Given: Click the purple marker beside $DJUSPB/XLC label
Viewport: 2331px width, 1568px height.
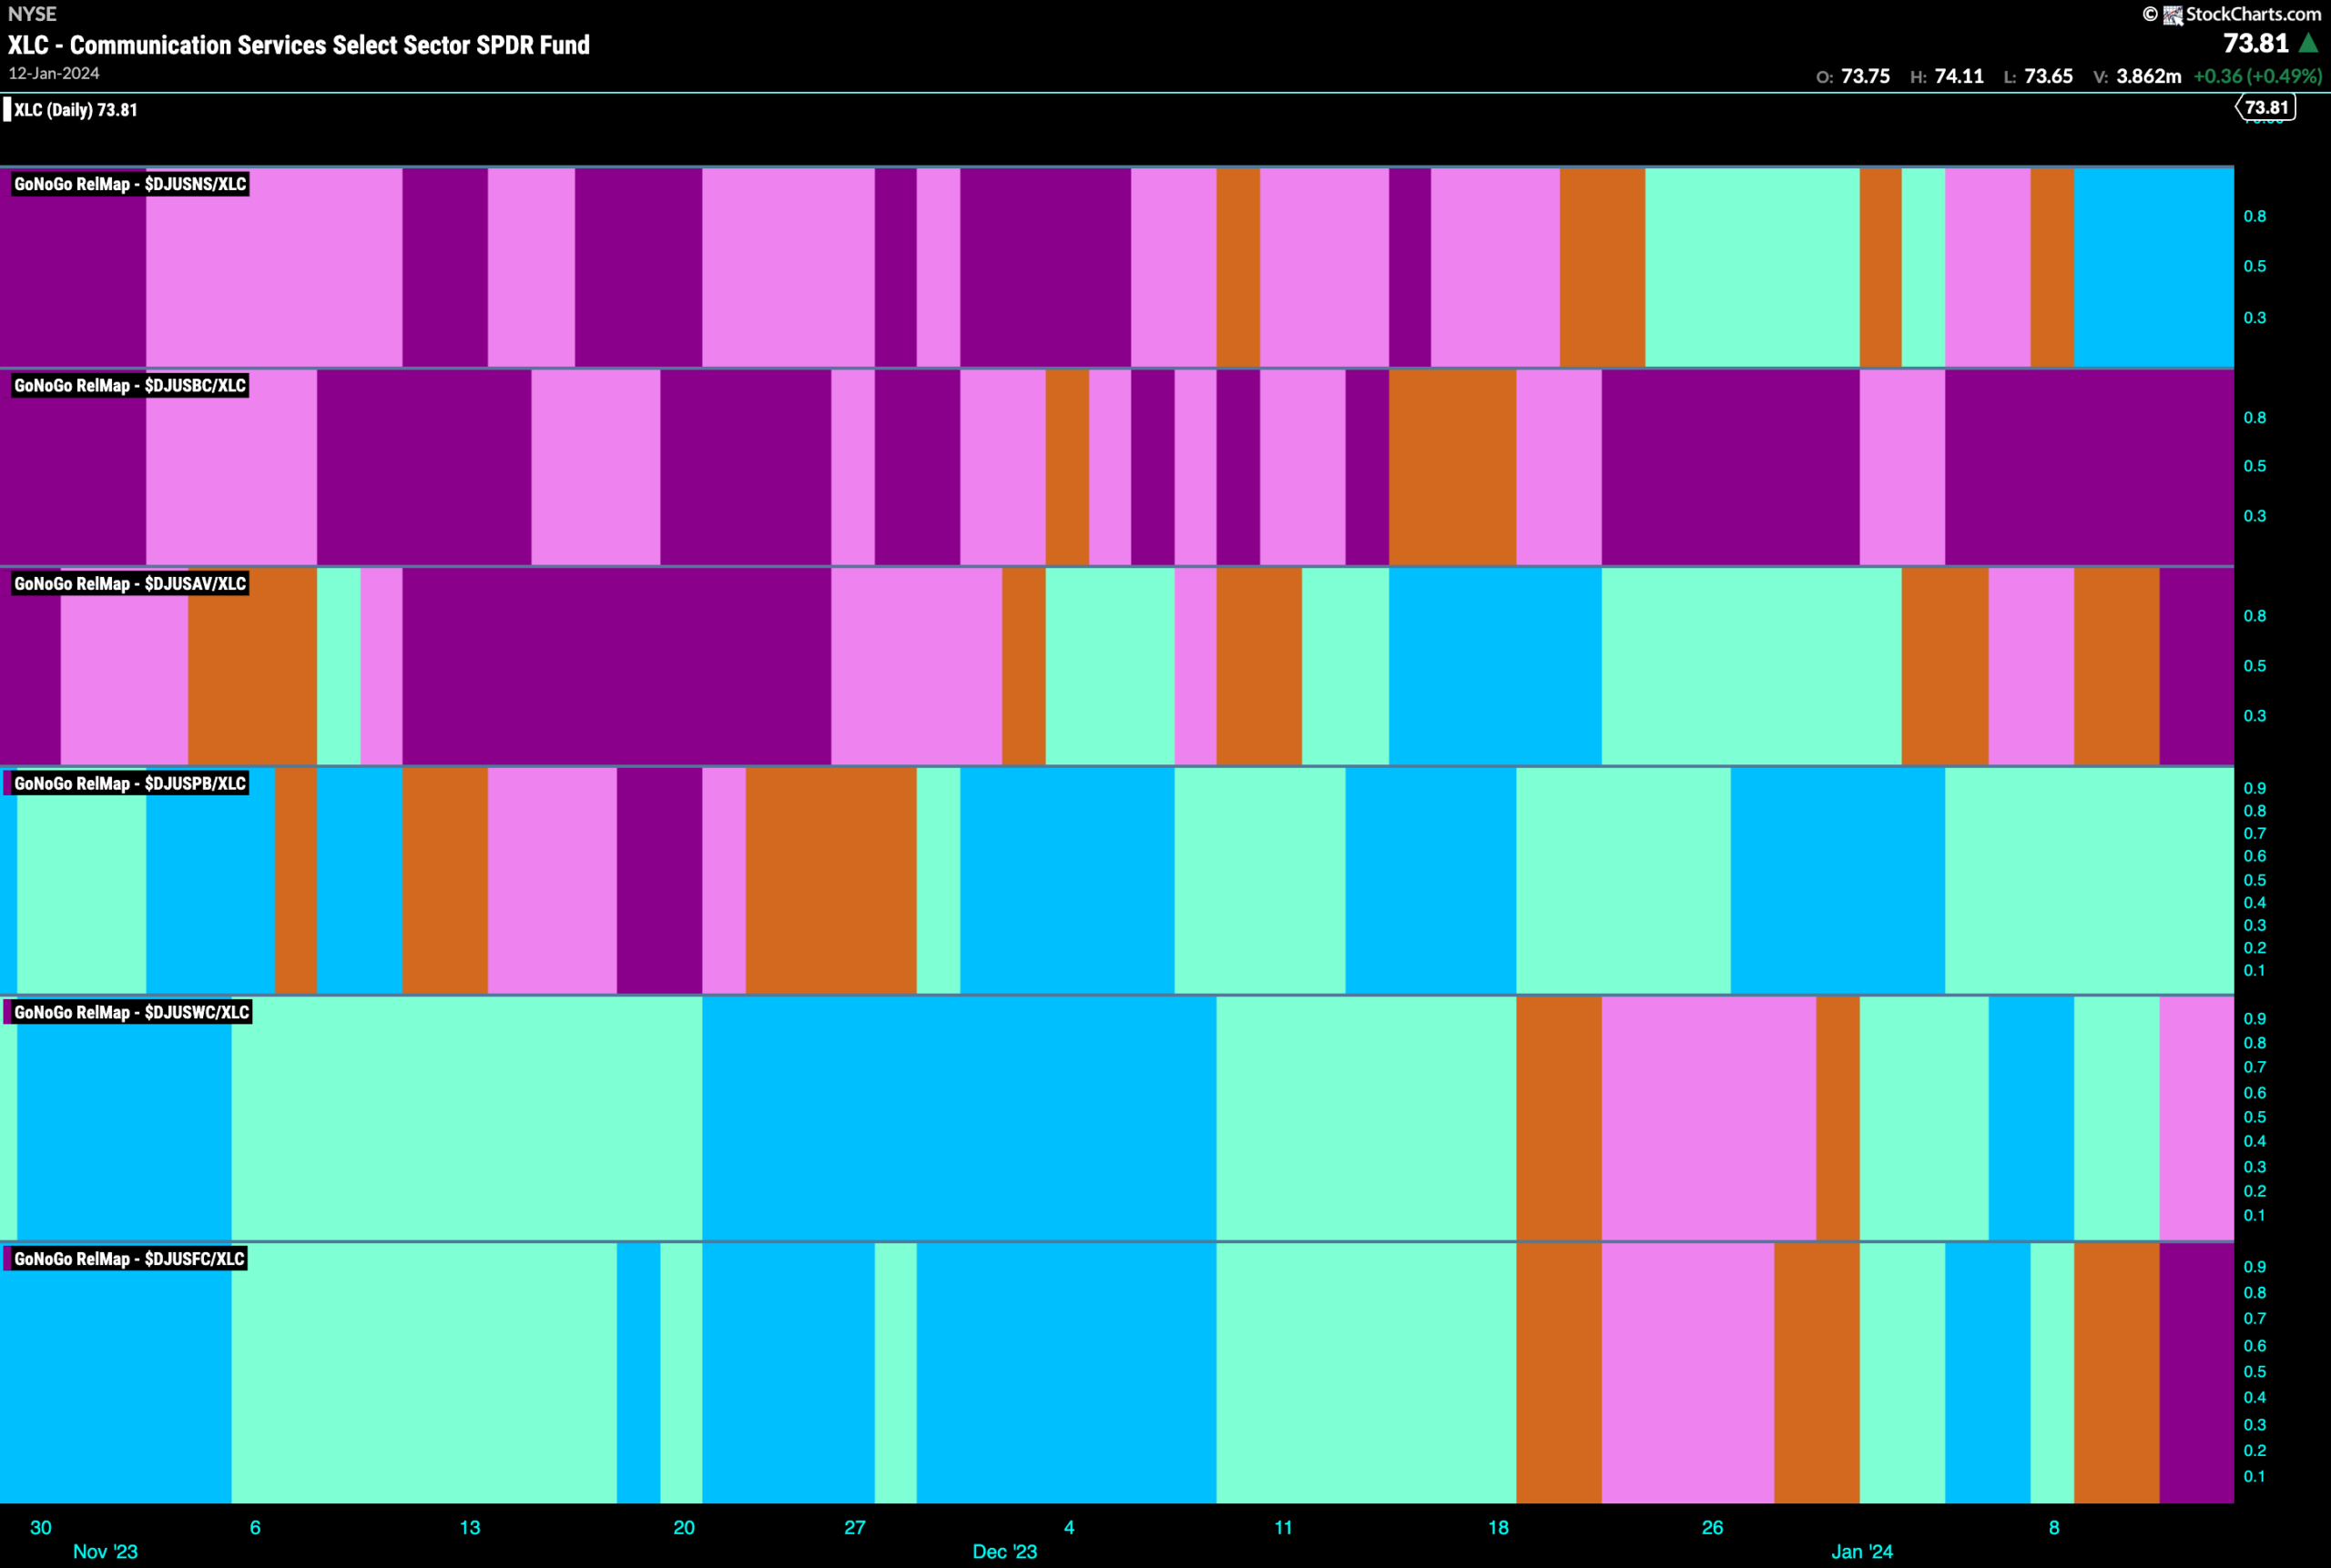Looking at the screenshot, I should [x=7, y=783].
